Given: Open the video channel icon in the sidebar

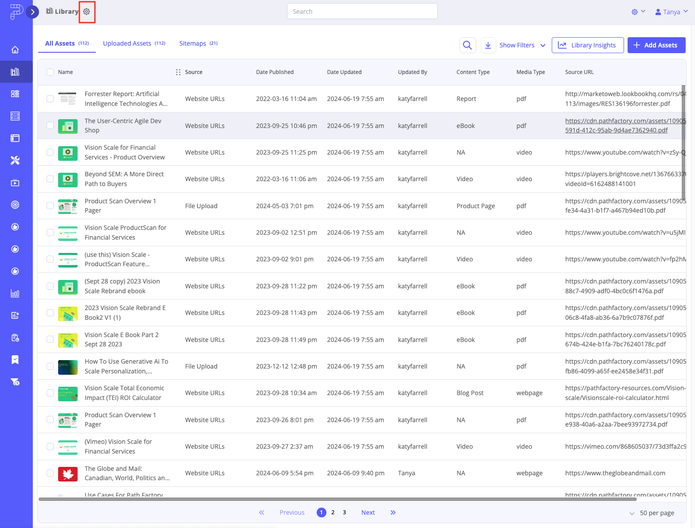Looking at the screenshot, I should click(x=15, y=182).
